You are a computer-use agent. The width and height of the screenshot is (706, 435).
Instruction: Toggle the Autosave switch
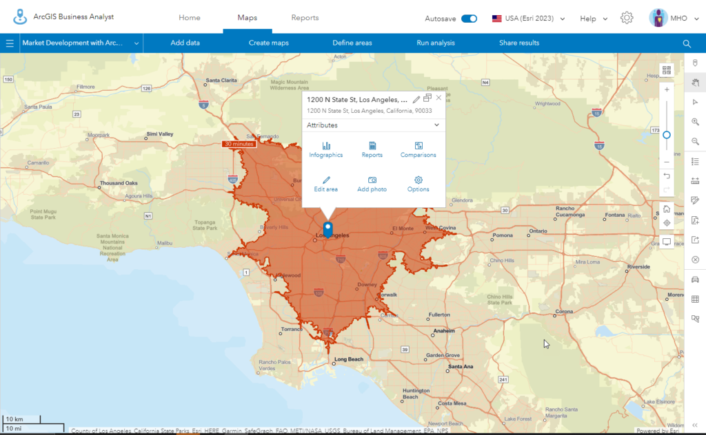click(x=469, y=19)
